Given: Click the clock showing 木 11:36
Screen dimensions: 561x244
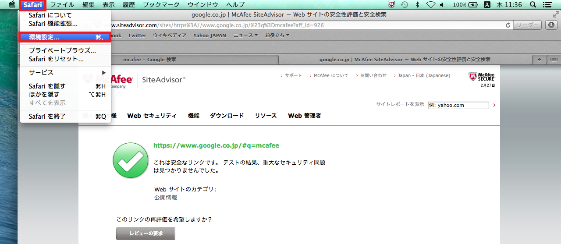Looking at the screenshot, I should click(509, 5).
